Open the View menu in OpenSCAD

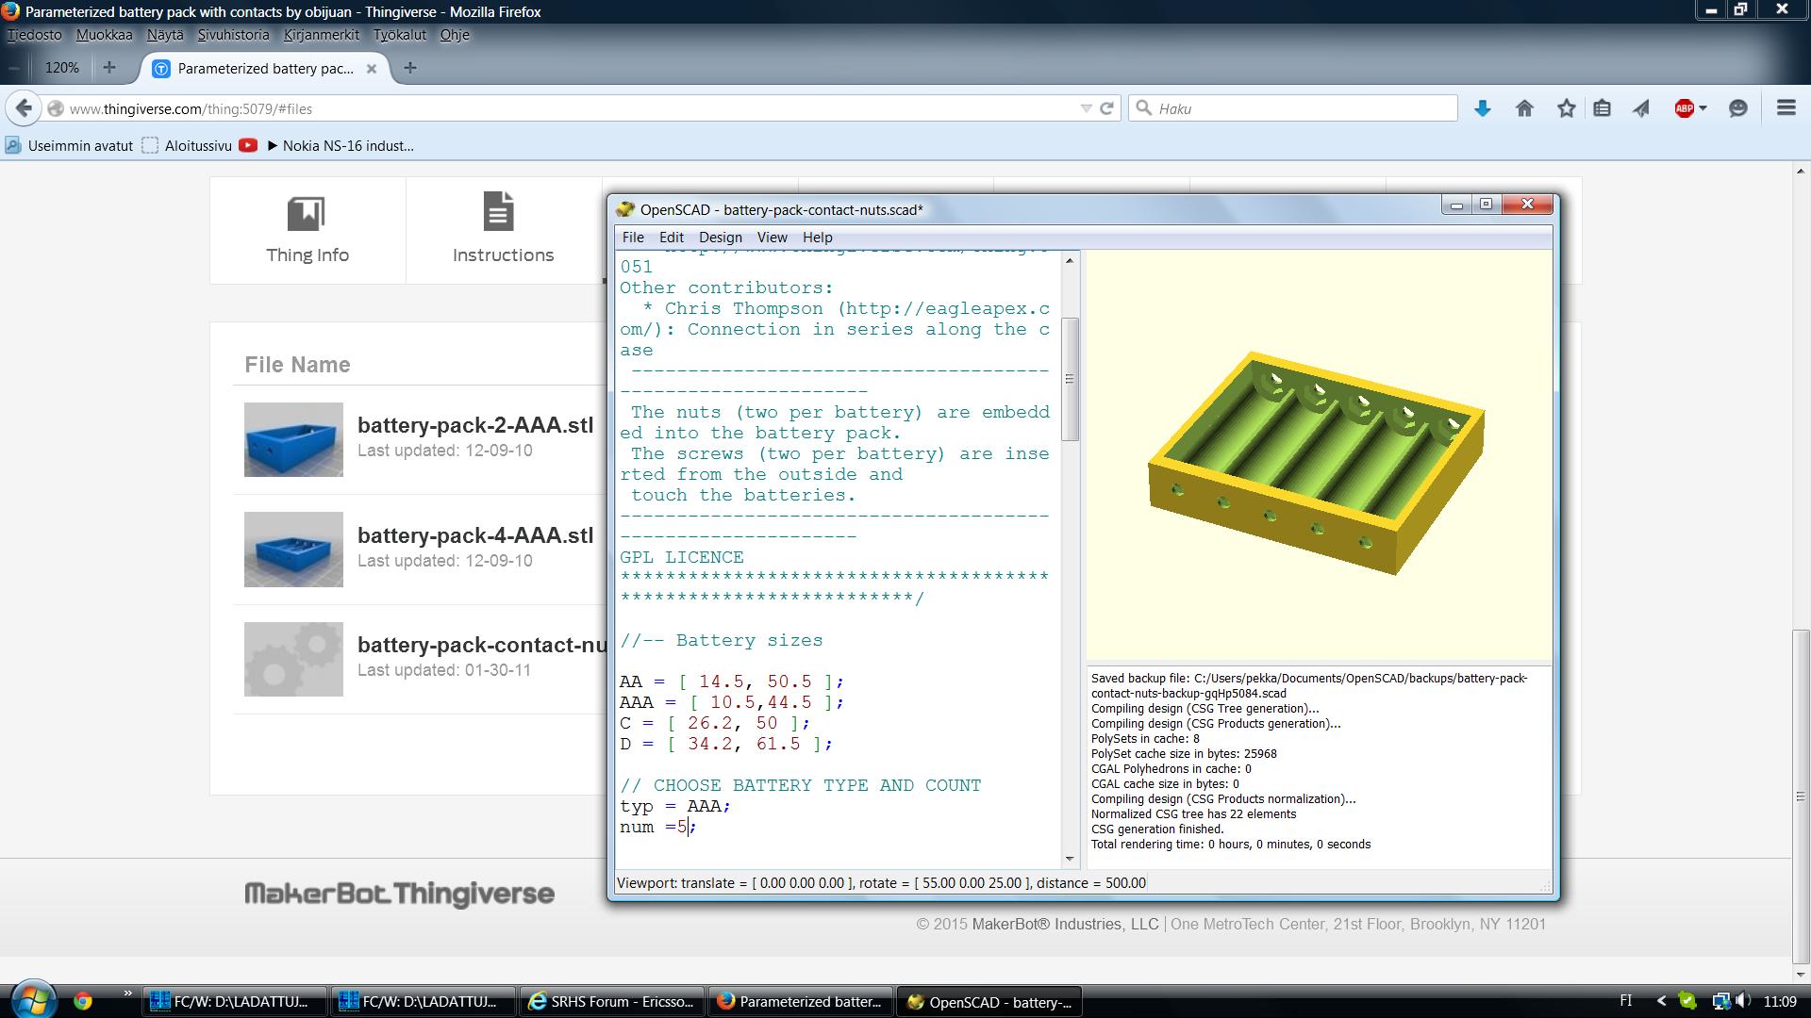pyautogui.click(x=771, y=238)
